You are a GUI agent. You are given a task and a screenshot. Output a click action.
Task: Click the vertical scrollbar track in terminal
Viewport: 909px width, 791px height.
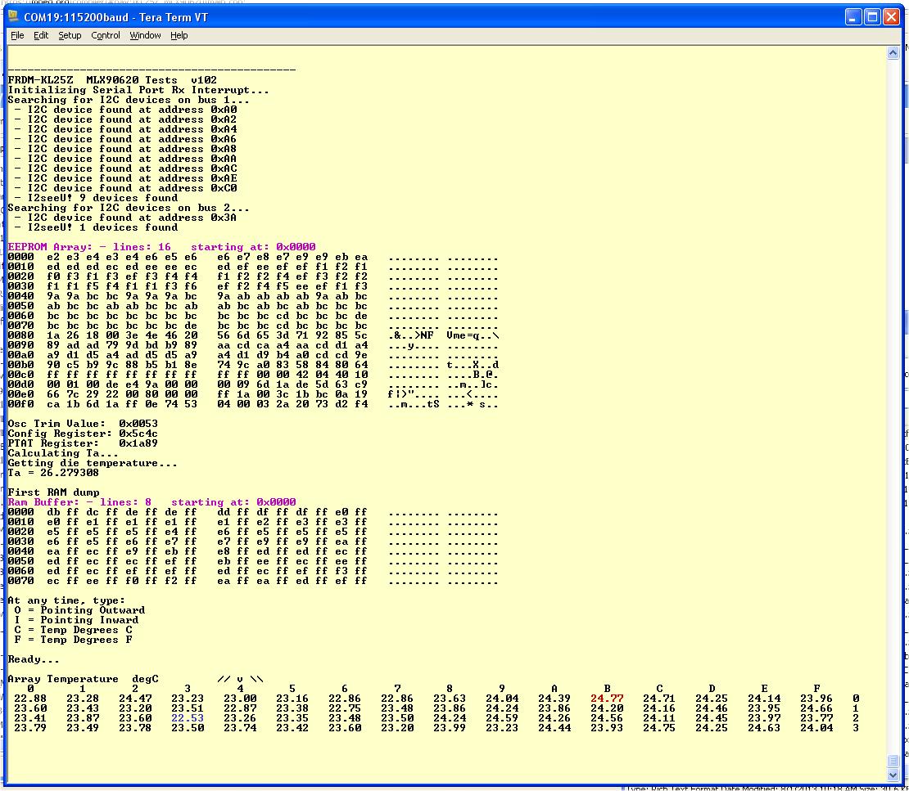893,409
